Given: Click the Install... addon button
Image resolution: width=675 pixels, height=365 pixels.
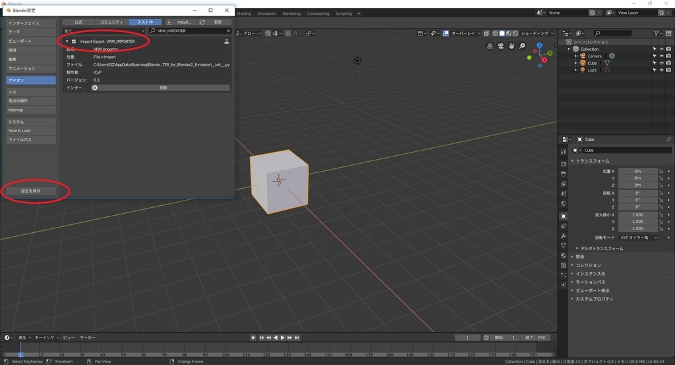Looking at the screenshot, I should tap(181, 22).
